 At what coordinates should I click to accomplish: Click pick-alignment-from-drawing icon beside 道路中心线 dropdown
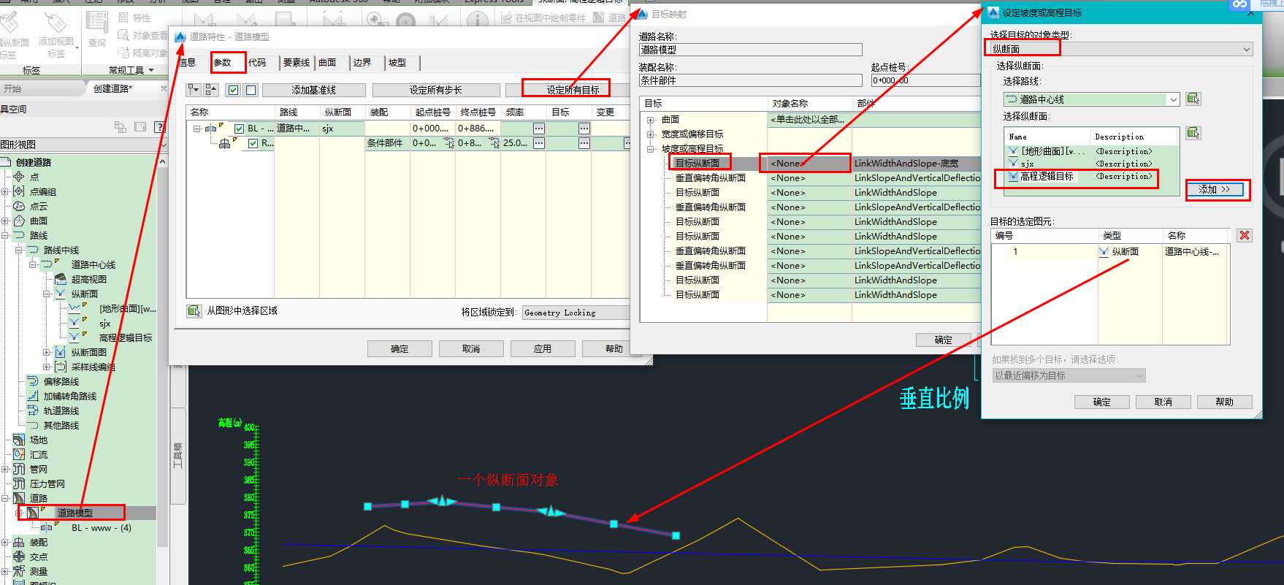pyautogui.click(x=1193, y=99)
